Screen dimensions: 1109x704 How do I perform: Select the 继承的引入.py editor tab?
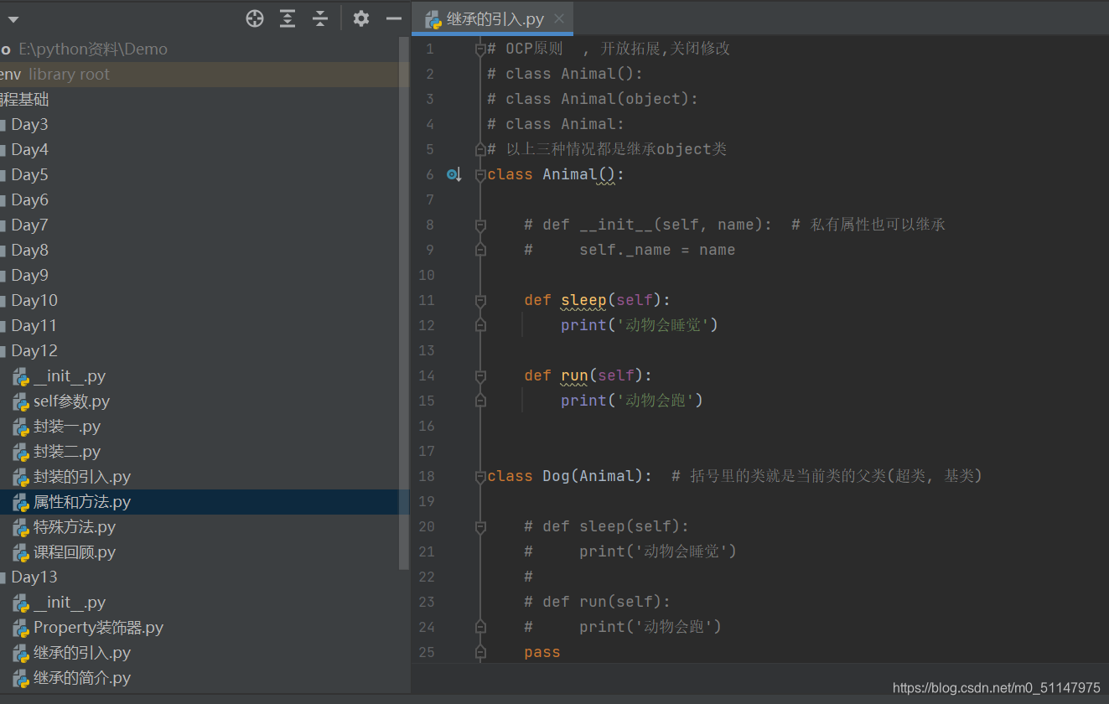(x=493, y=18)
